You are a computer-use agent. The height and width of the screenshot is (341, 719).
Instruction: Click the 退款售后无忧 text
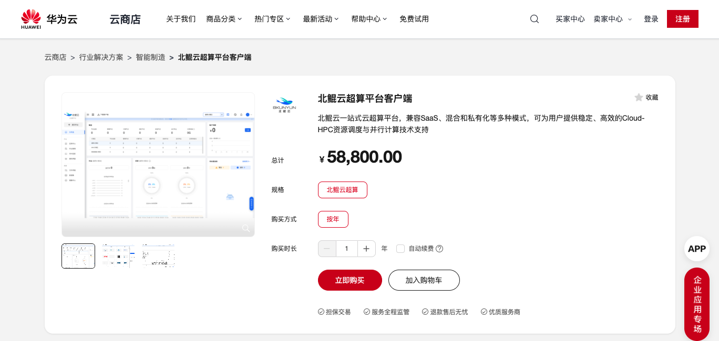(x=449, y=312)
